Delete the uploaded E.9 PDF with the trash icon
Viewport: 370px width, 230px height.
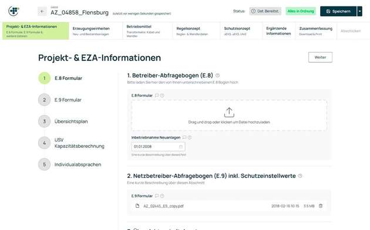[x=321, y=206]
